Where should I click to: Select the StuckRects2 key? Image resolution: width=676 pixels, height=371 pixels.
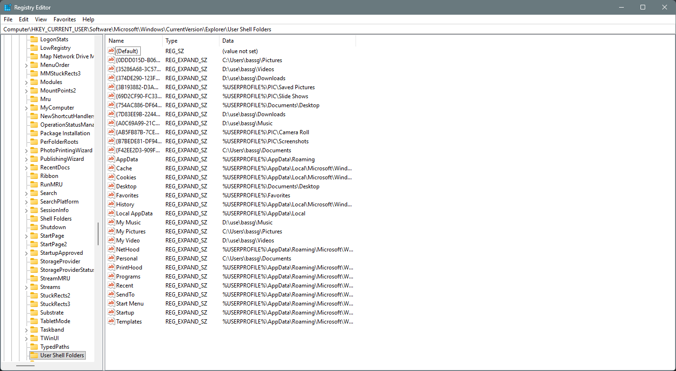[x=55, y=296]
